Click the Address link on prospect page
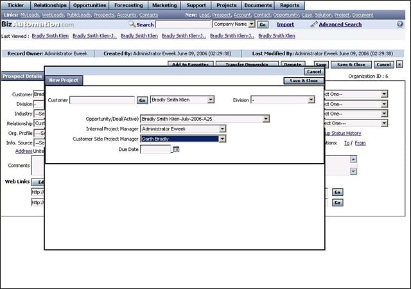 tap(24, 151)
